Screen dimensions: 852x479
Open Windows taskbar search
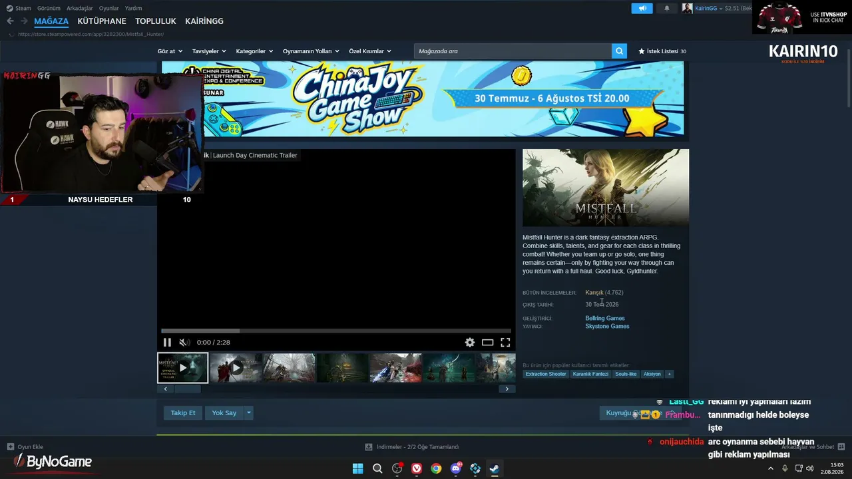pyautogui.click(x=377, y=468)
